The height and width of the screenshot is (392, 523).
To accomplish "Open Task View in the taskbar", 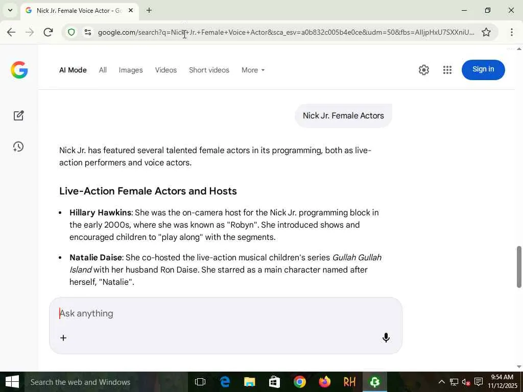I will (200, 382).
